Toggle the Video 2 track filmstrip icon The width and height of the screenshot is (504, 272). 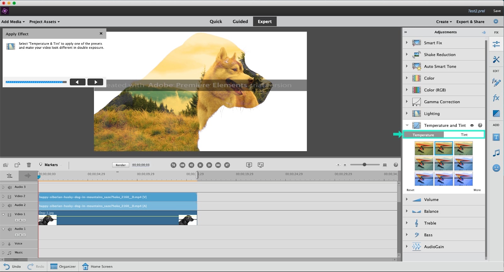point(9,196)
